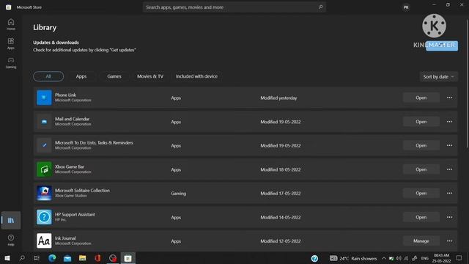Screen dimensions: 469x264
Task: Click the Microsoft Solitaire Collection icon
Action: (44, 193)
